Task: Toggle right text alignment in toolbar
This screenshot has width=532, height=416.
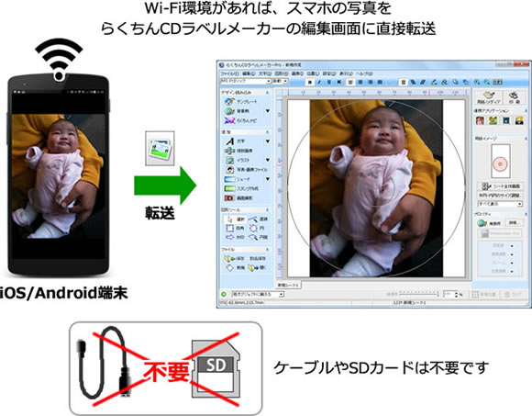Action: tap(371, 82)
